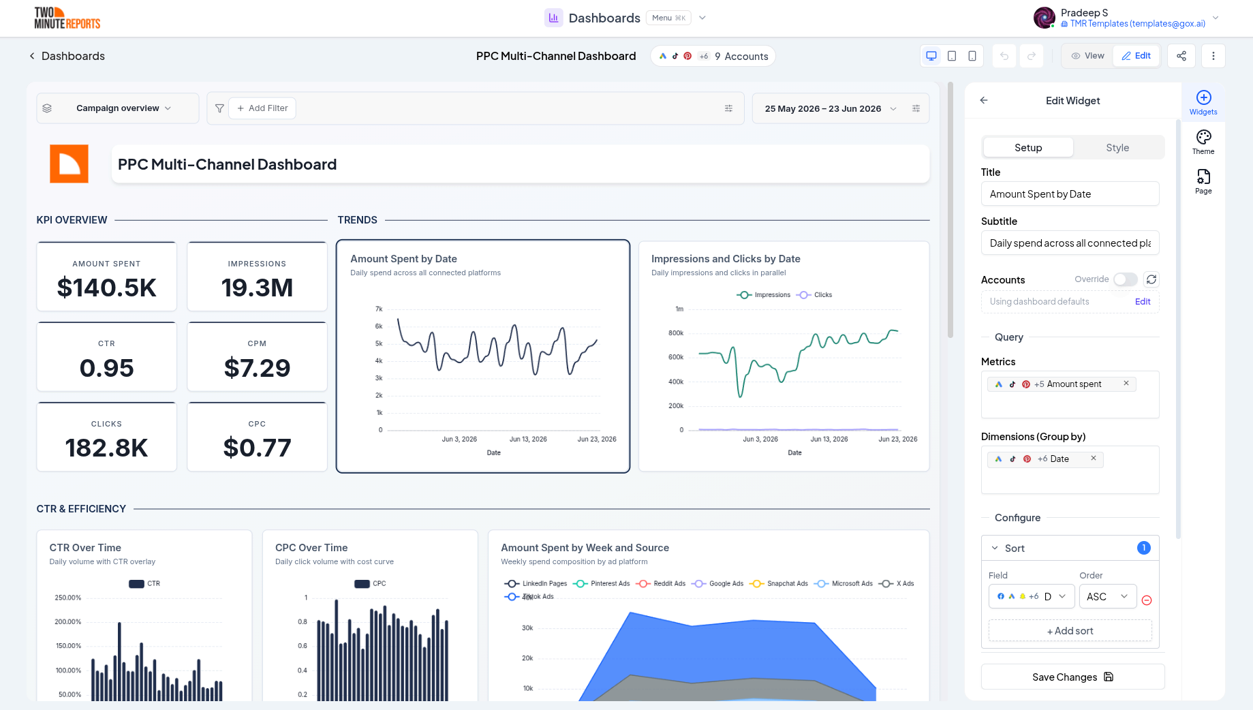
Task: Toggle the Accounts Override switch
Action: coord(1126,279)
